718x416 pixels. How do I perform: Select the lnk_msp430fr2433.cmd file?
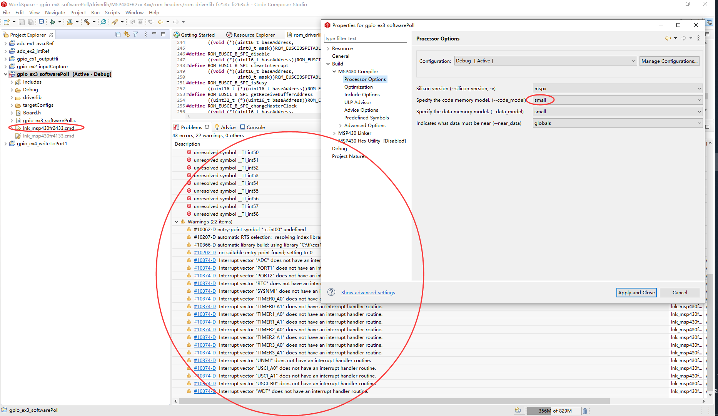pos(48,128)
